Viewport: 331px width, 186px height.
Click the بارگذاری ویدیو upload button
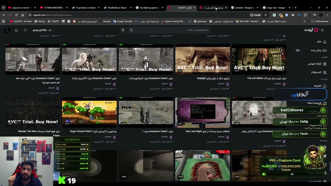point(42,30)
